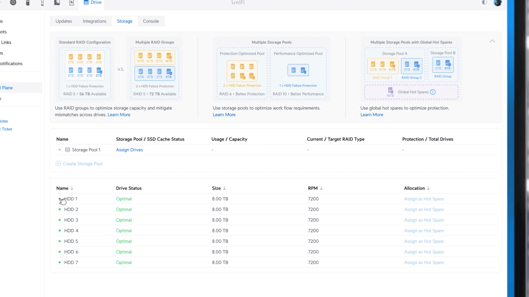Sort drives by Size column arrow
This screenshot has height=297, width=529.
coord(224,188)
